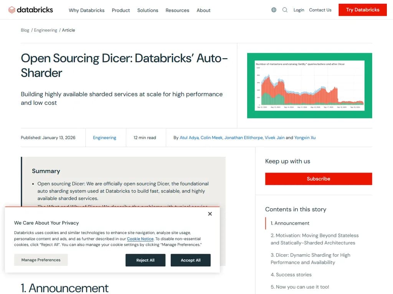Expand the Resources navigation menu
Viewport: 393px width, 294px height.
pyautogui.click(x=177, y=10)
